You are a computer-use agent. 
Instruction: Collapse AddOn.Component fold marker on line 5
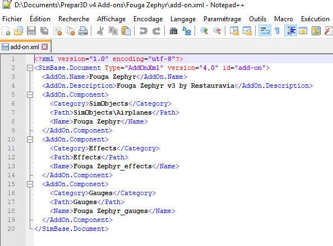pyautogui.click(x=30, y=94)
